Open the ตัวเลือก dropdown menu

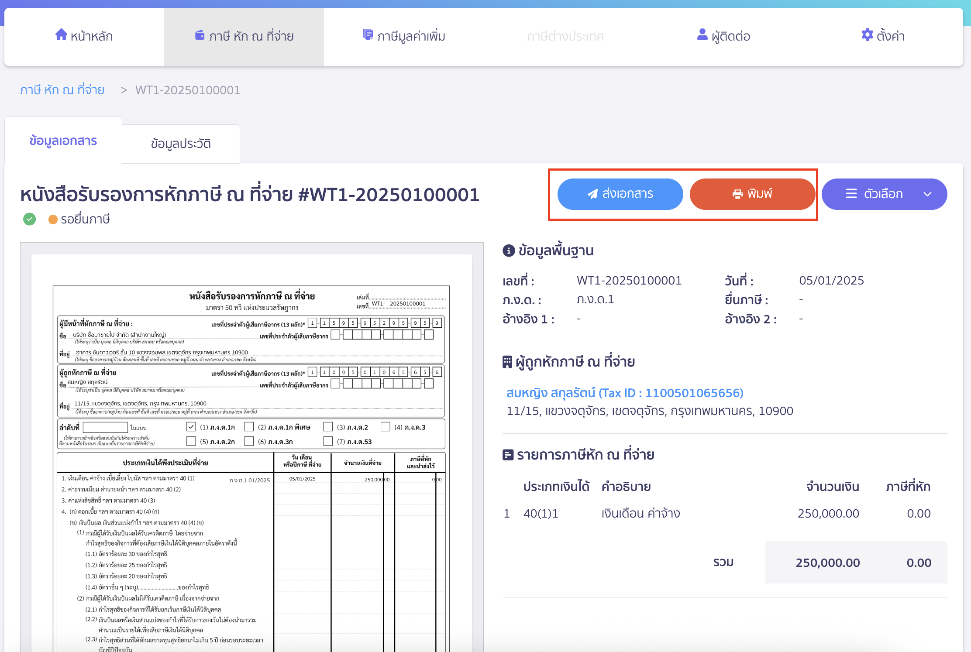(x=884, y=194)
